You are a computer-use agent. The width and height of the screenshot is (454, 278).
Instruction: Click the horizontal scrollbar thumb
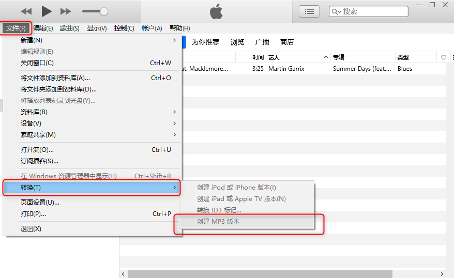(260, 274)
